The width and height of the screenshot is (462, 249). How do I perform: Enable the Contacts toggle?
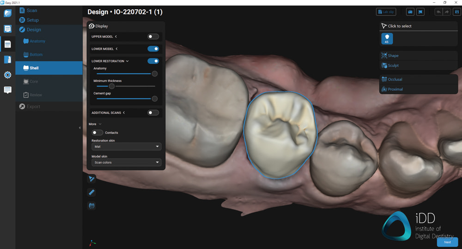coord(97,133)
